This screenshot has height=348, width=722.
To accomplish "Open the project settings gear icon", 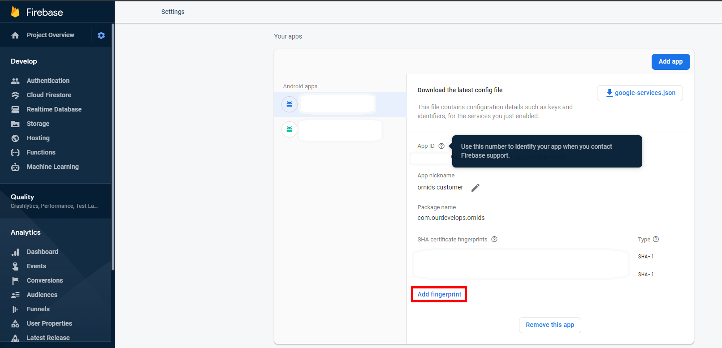I will (101, 35).
